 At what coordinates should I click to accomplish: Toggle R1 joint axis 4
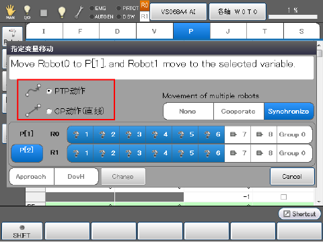click(159, 153)
